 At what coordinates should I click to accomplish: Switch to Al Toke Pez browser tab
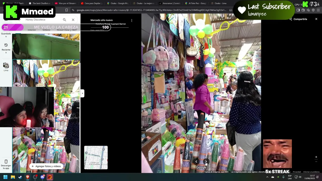pos(196,3)
